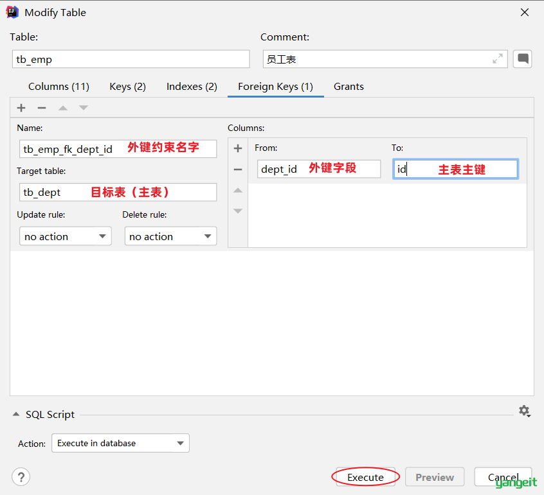Remove selected foreign key with minus icon
The image size is (544, 495).
[42, 108]
